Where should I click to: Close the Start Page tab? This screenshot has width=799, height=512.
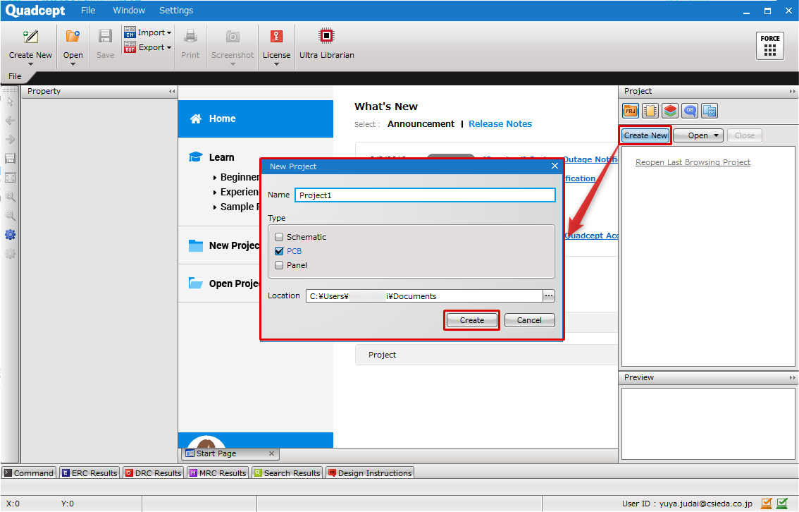tap(271, 453)
